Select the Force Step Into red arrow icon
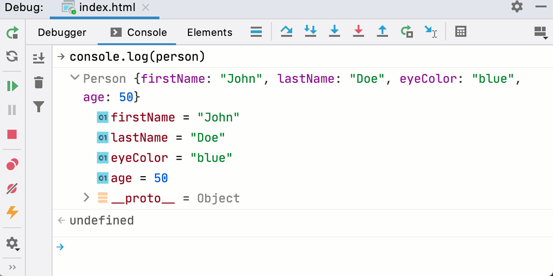 [x=359, y=31]
